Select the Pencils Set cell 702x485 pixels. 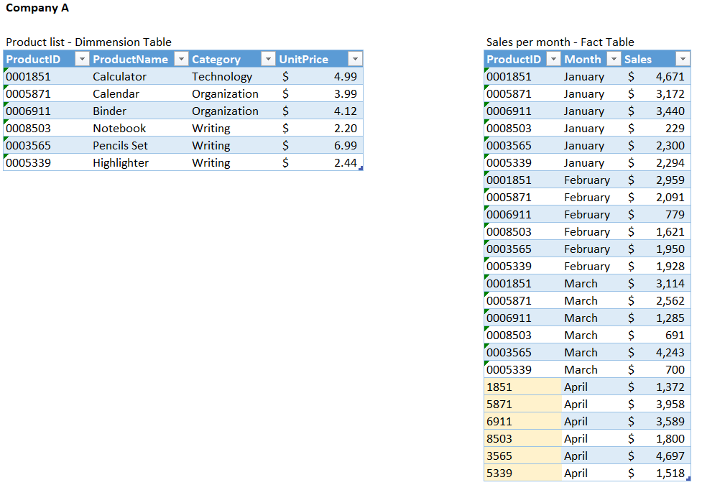pos(120,145)
